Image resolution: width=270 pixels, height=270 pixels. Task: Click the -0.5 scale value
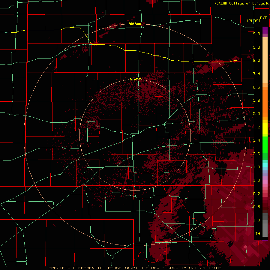(x=255, y=207)
